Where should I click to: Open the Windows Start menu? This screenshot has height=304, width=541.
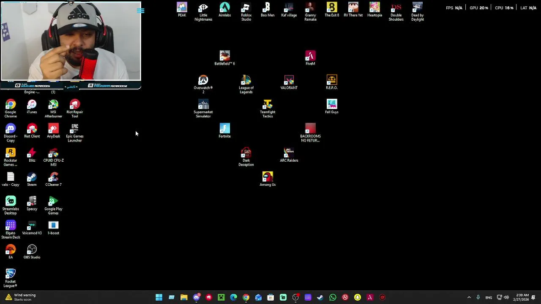pos(159,297)
